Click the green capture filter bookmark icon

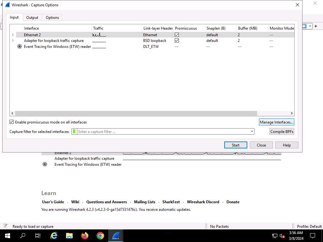74,132
